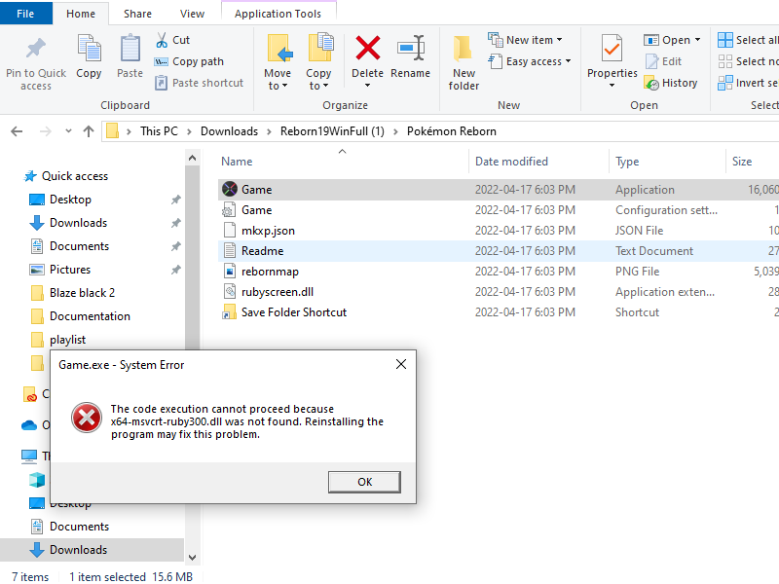Sort by the Name column header
The image size is (779, 584).
(x=343, y=161)
